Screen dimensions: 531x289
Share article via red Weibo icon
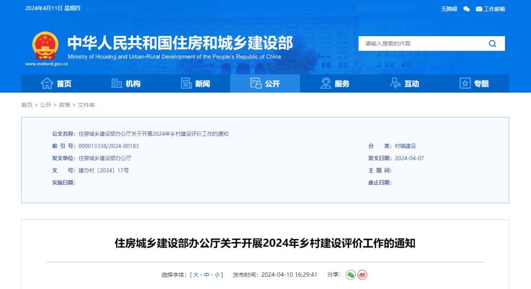(362, 275)
